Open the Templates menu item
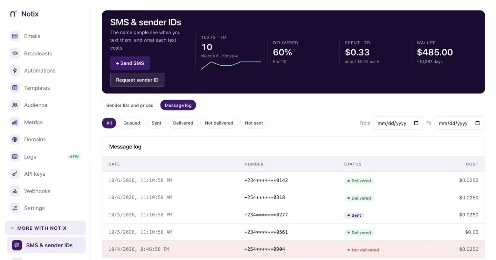The image size is (496, 260). (x=37, y=88)
